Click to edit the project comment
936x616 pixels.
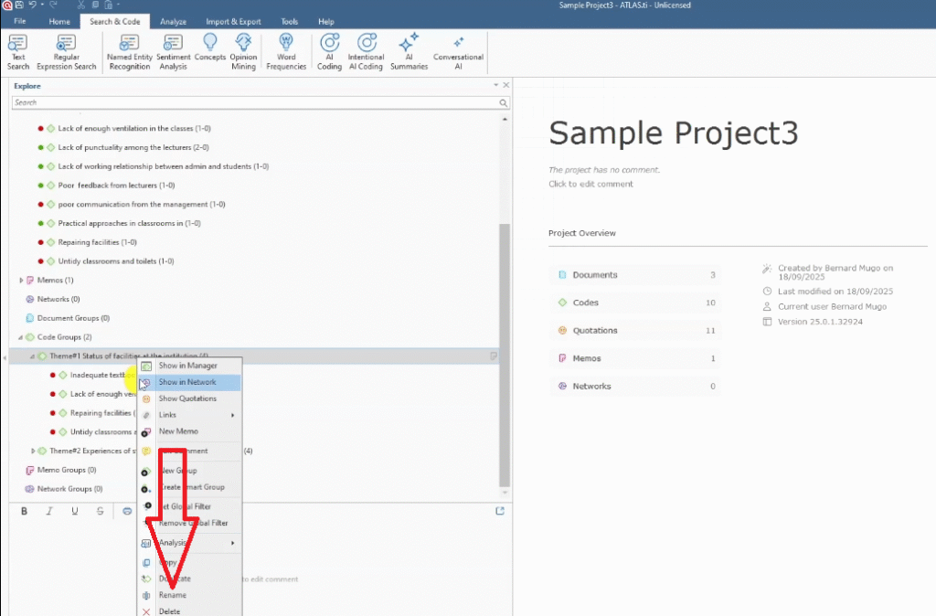(590, 184)
